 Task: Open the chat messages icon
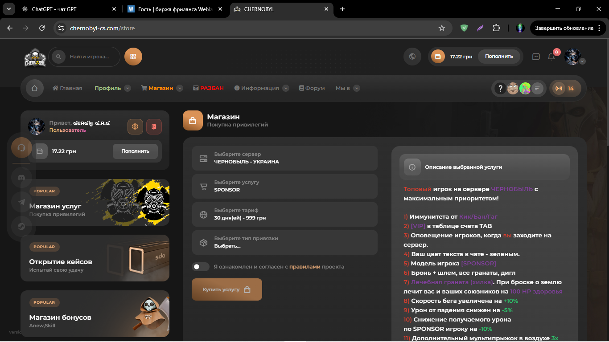536,57
